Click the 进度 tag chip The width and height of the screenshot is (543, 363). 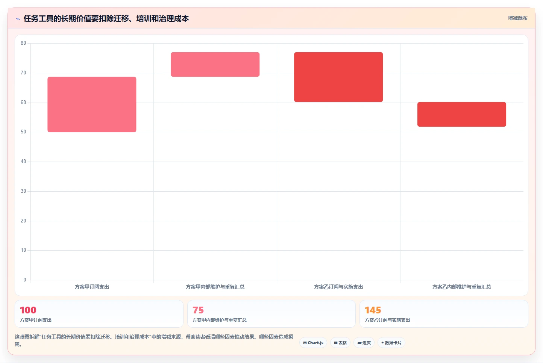[364, 343]
